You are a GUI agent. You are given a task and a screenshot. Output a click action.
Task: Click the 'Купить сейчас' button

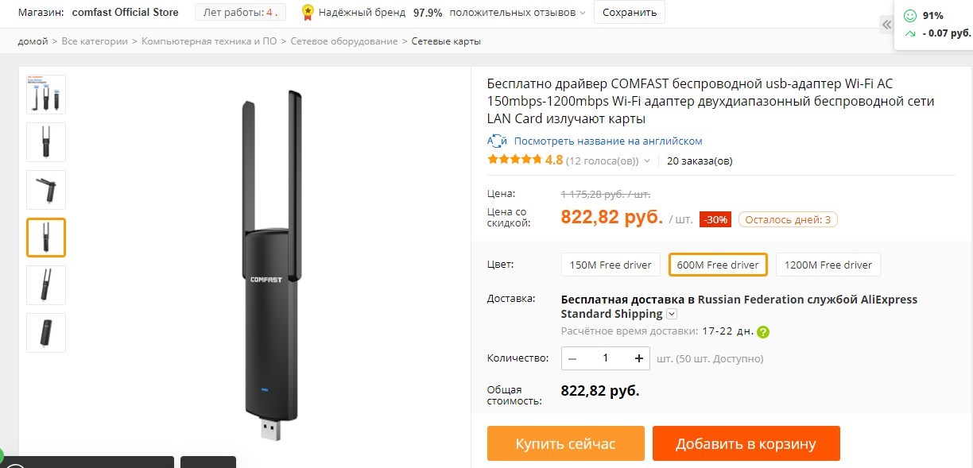(565, 443)
